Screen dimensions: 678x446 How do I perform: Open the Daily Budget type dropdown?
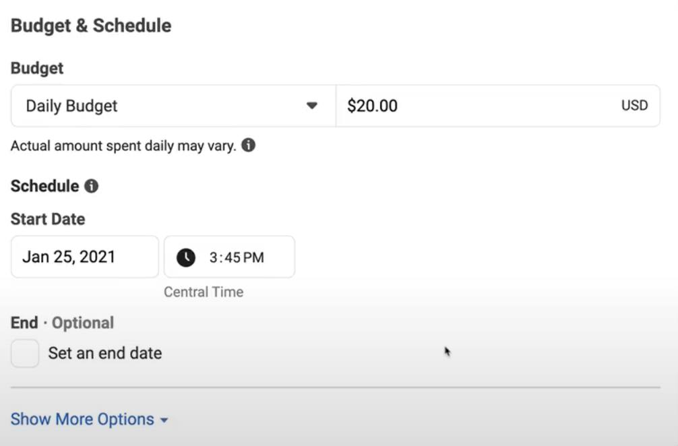[x=172, y=106]
